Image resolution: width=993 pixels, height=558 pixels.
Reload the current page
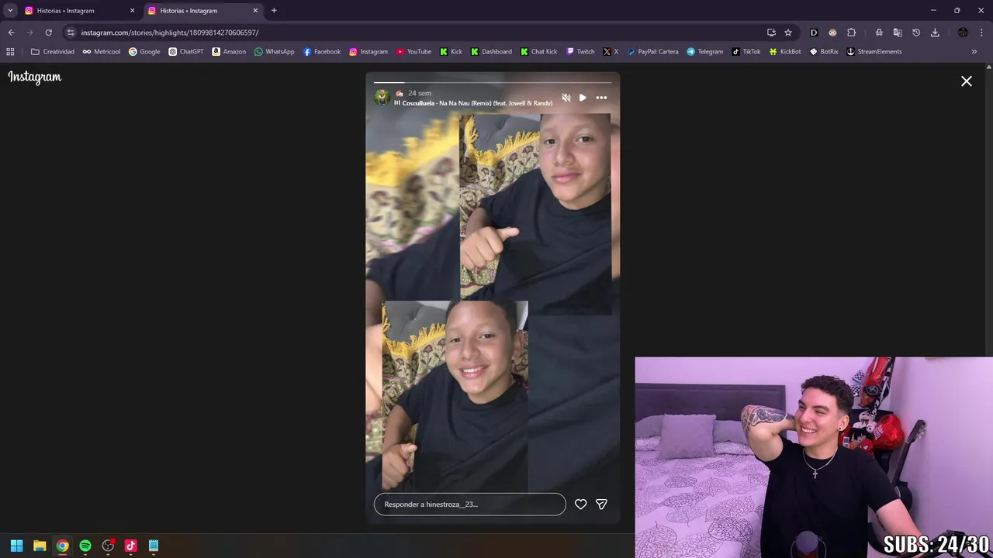click(48, 33)
